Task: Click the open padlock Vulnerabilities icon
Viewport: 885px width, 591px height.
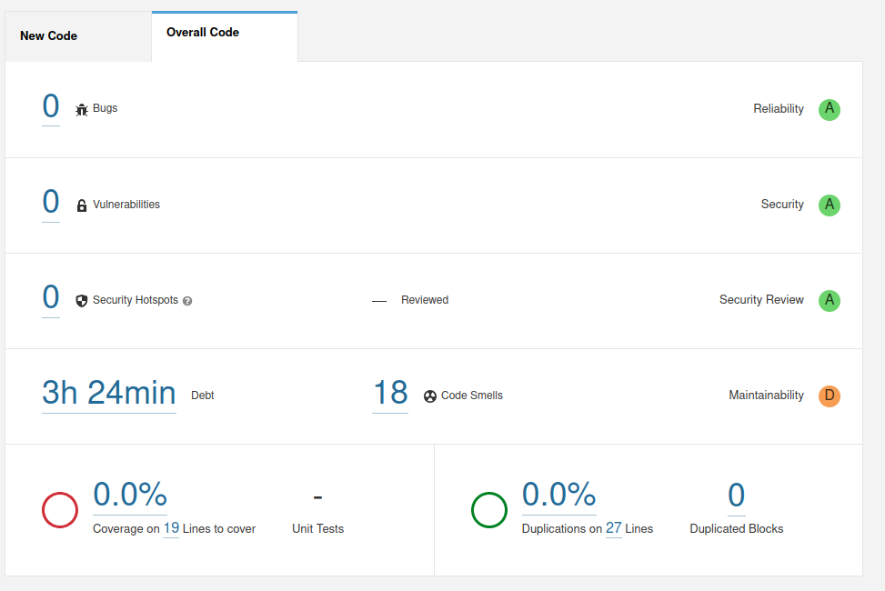Action: pyautogui.click(x=82, y=205)
